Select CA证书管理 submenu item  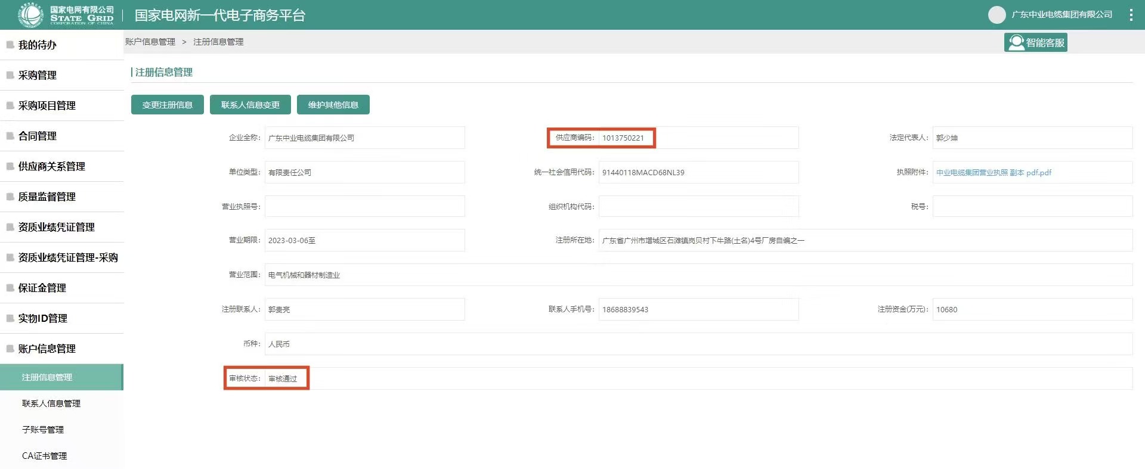[x=61, y=456]
